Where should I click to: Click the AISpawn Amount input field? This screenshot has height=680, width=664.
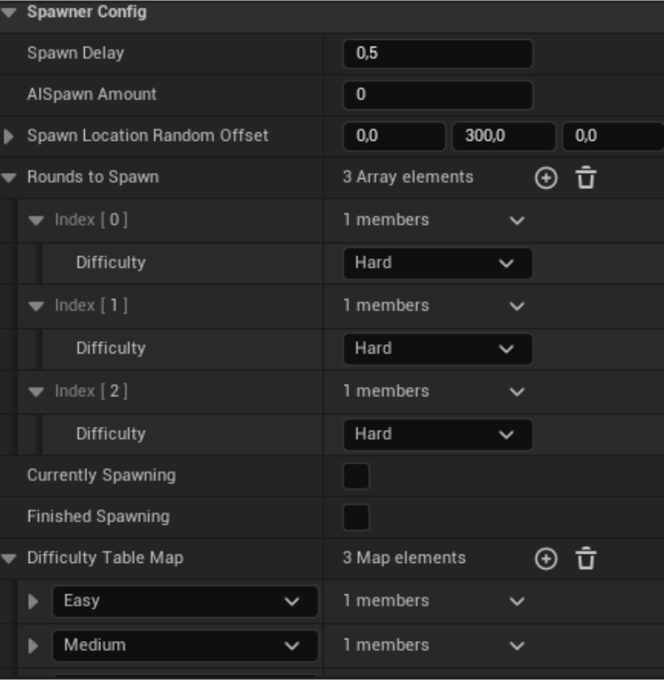pos(437,95)
